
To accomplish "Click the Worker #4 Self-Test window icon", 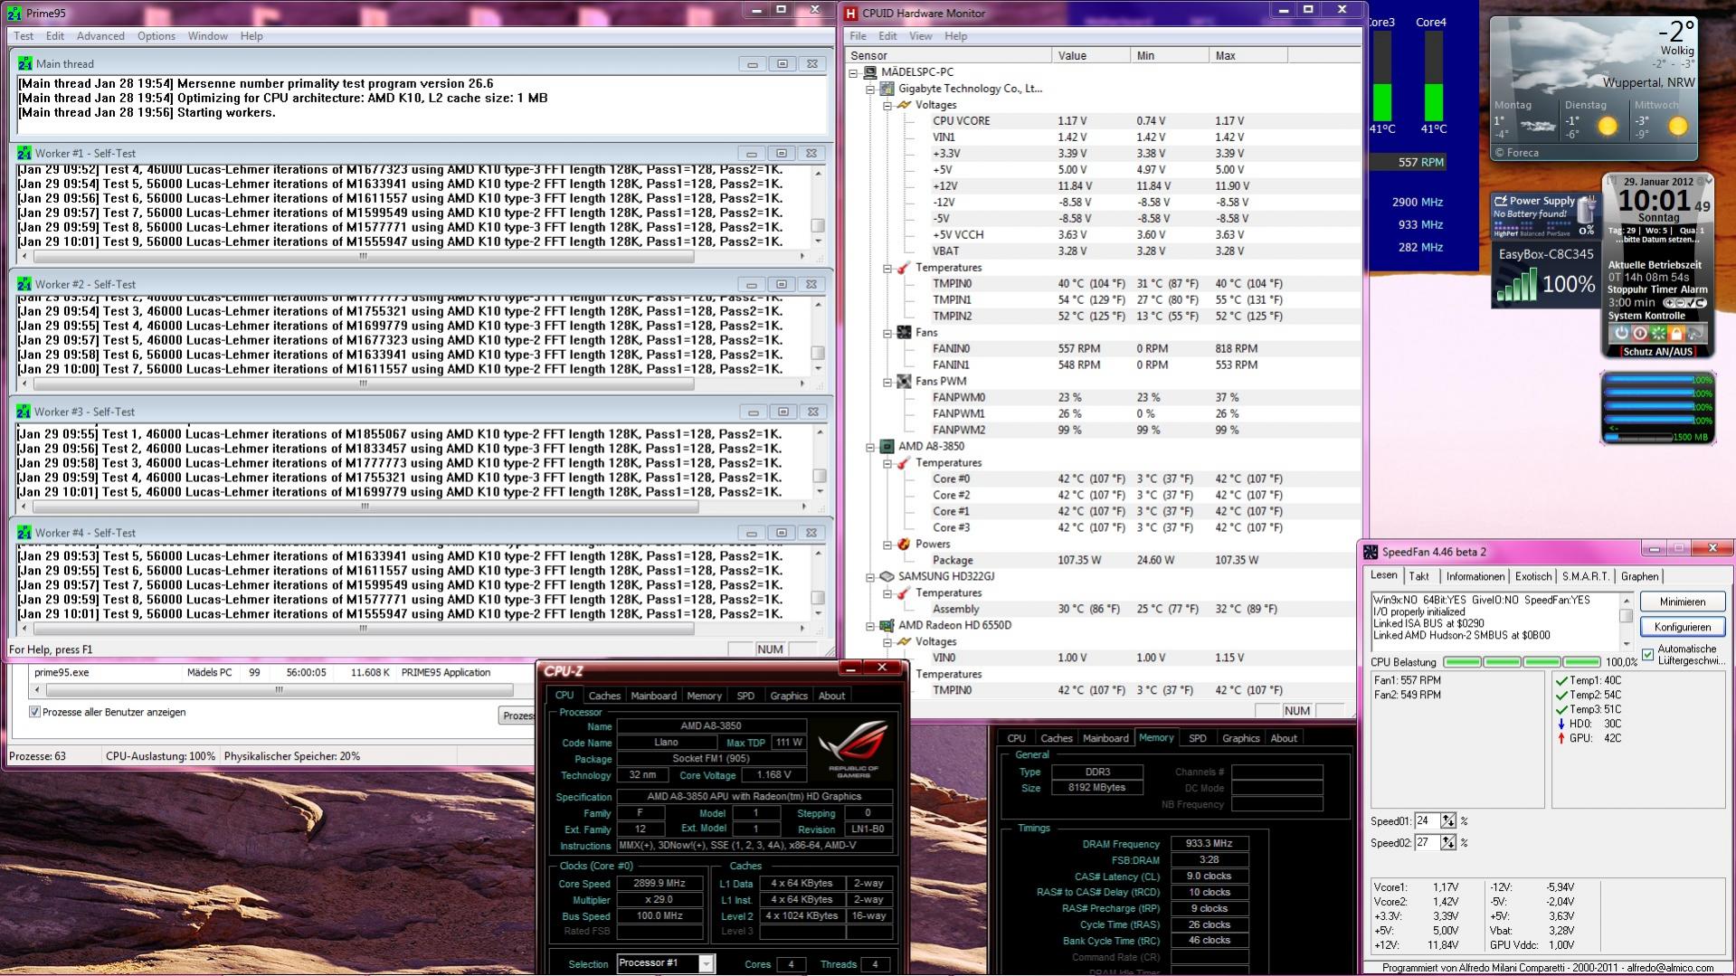I will [24, 533].
